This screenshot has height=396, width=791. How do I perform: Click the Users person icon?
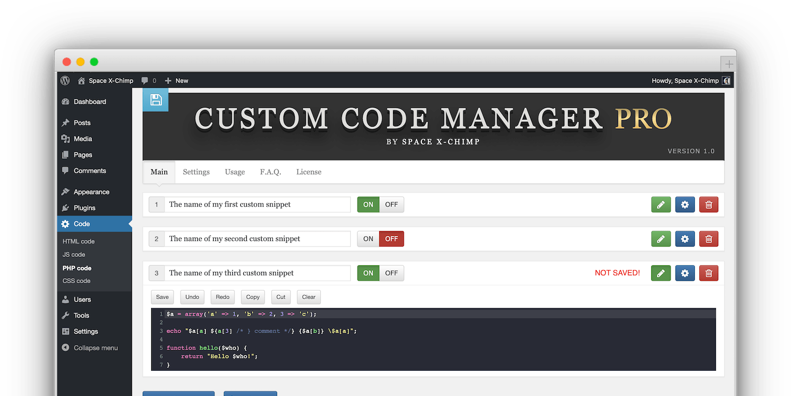coord(65,299)
